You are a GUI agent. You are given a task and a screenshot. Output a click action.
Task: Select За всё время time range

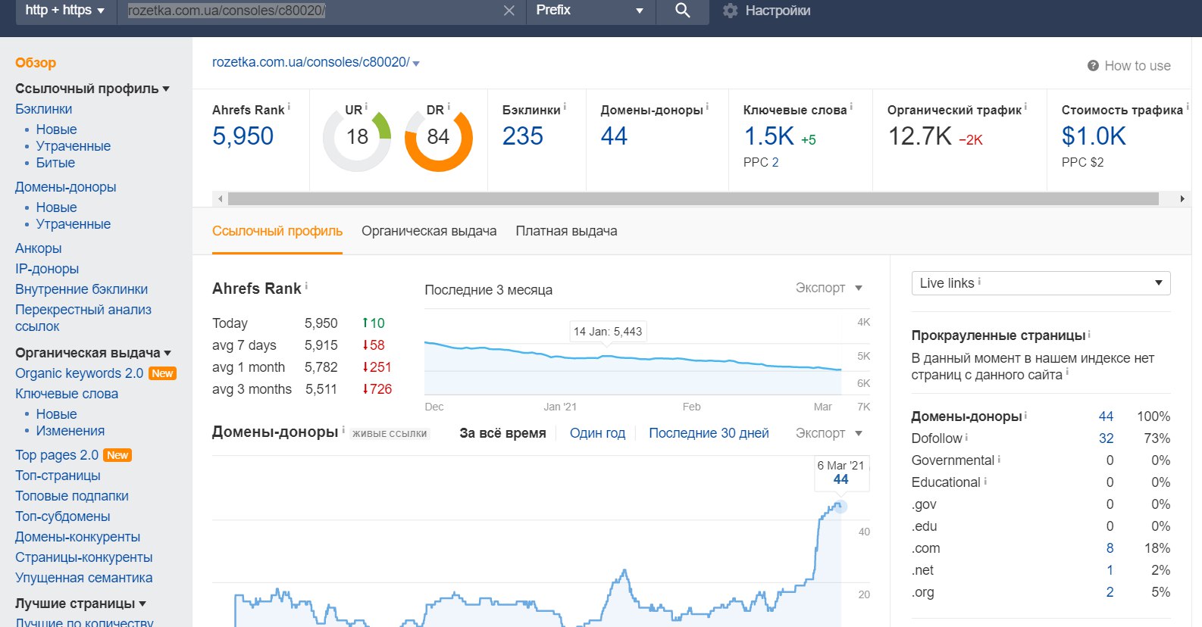tap(502, 433)
